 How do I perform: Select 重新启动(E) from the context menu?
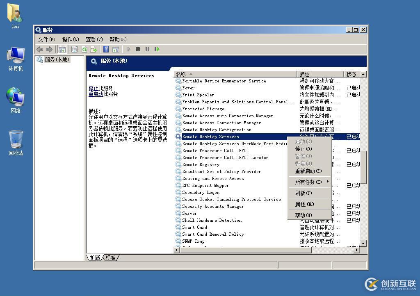click(308, 171)
